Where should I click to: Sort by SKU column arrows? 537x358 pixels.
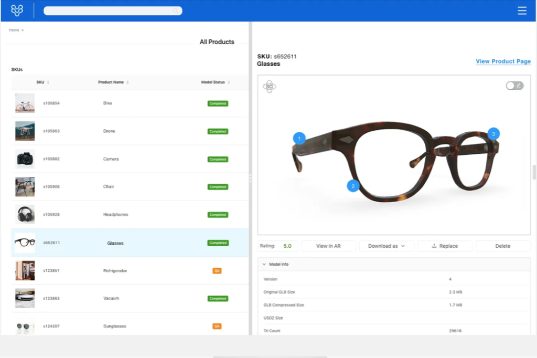click(48, 82)
